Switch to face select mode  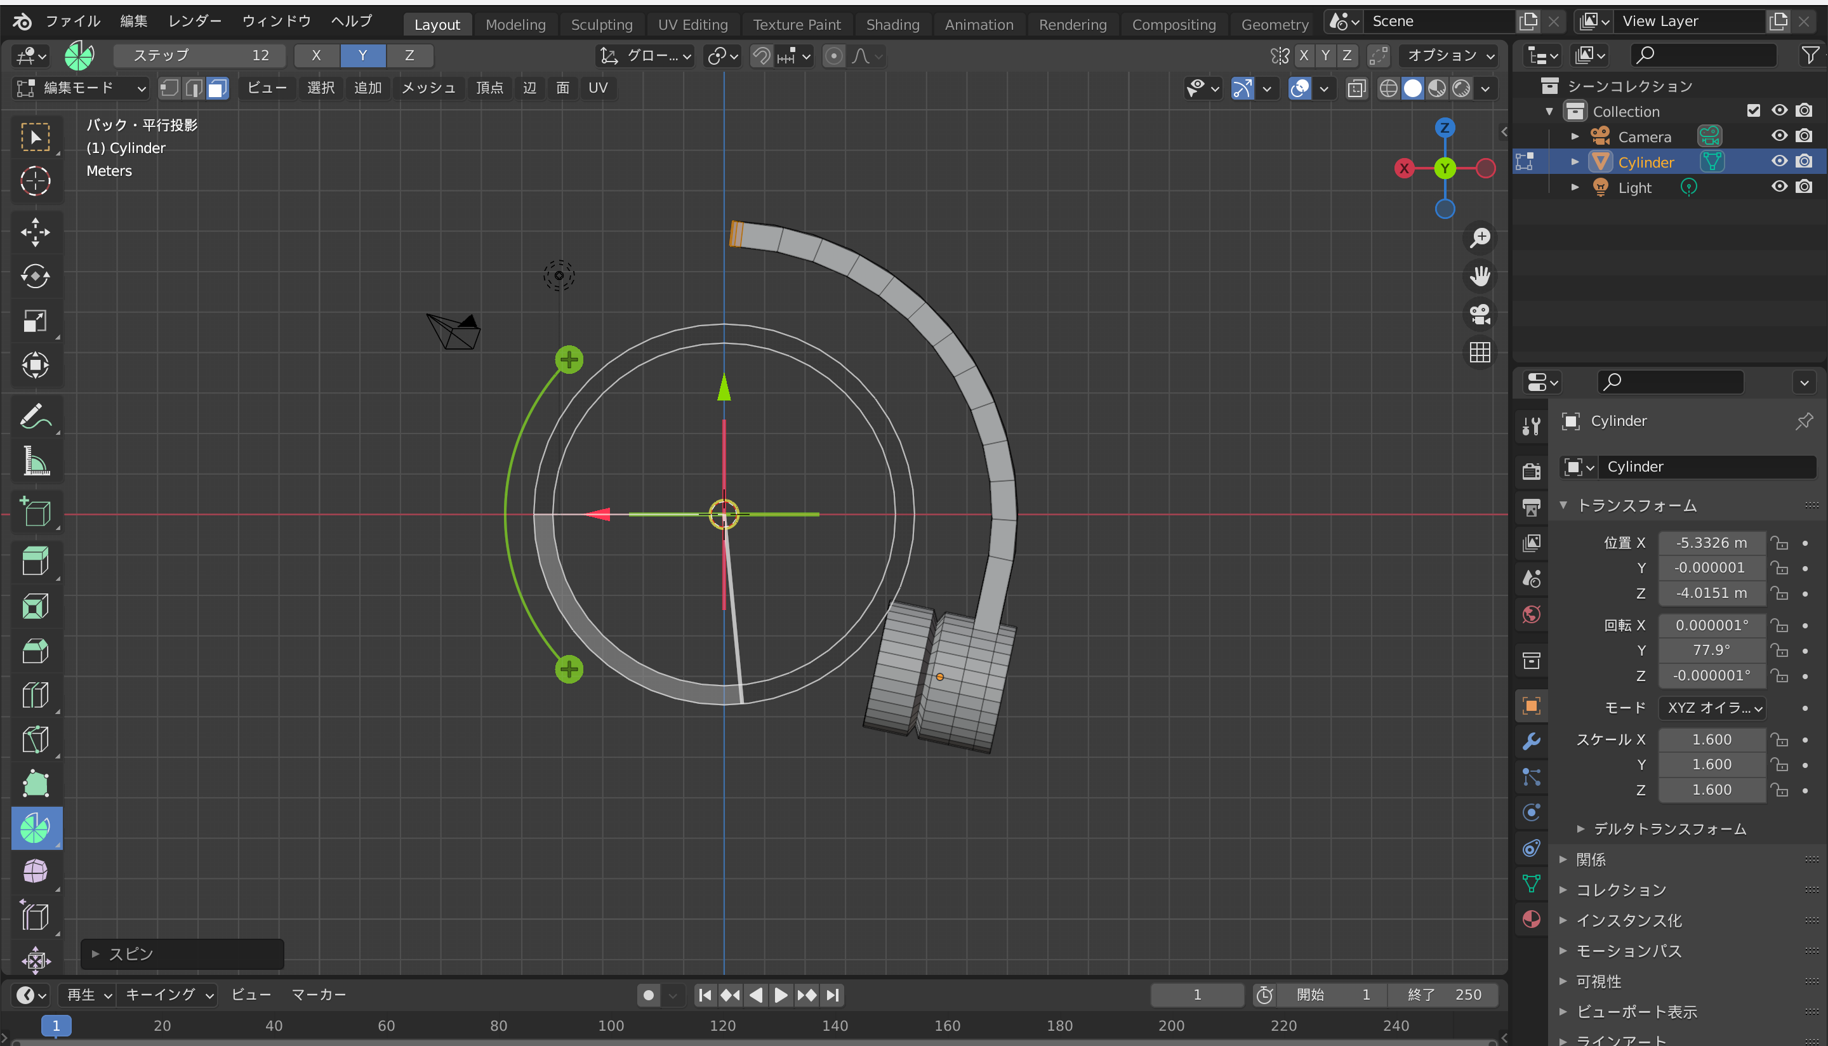point(218,88)
